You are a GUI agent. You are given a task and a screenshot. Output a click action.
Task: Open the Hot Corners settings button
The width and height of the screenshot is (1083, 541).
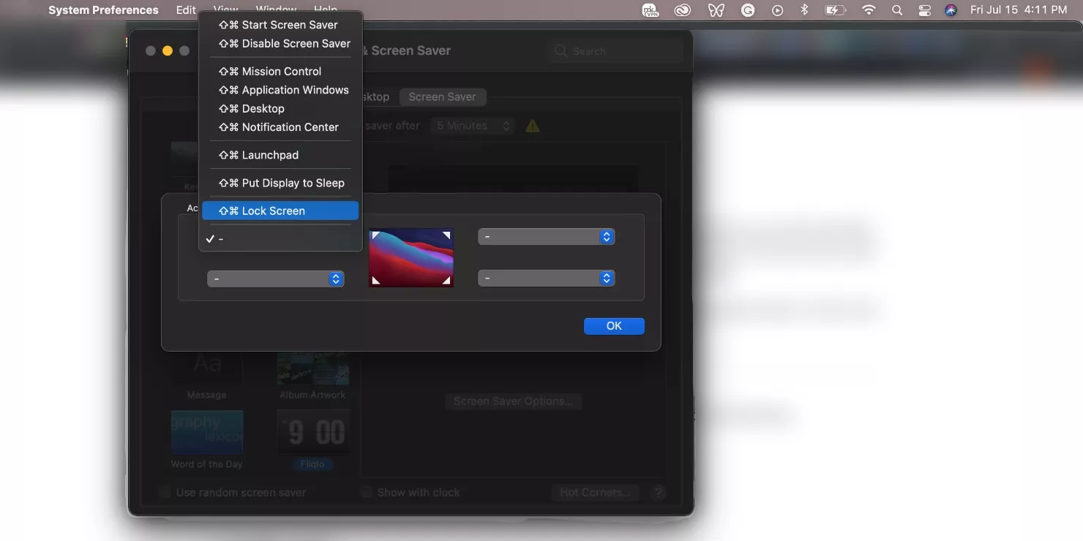pos(594,492)
